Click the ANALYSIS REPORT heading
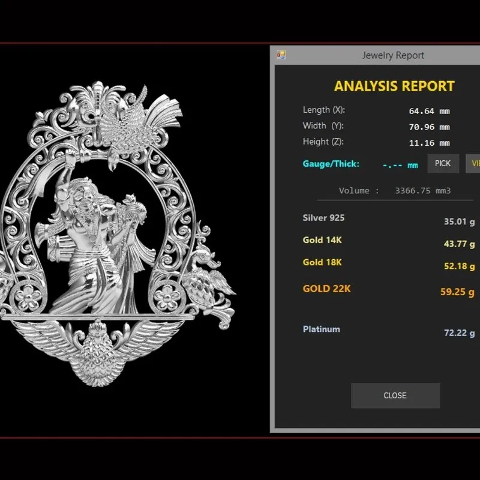 click(394, 86)
